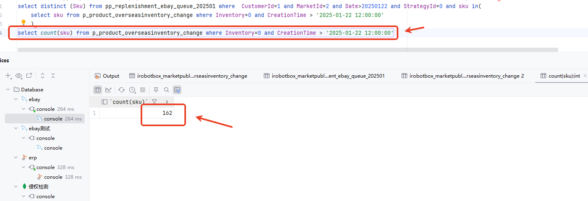Collapse the ebay data source node
This screenshot has height=201, width=588.
[x=16, y=99]
